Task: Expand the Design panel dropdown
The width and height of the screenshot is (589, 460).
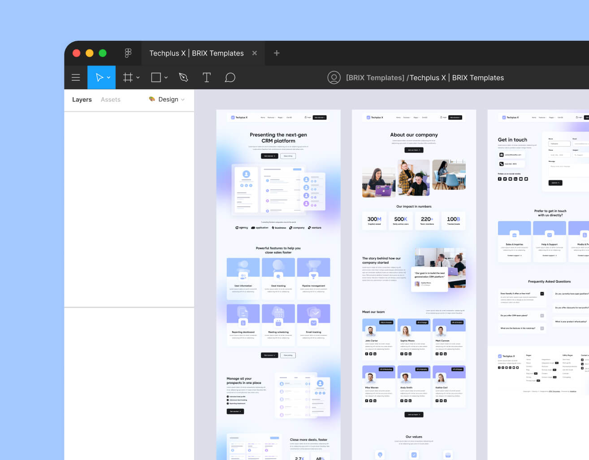Action: pos(183,100)
